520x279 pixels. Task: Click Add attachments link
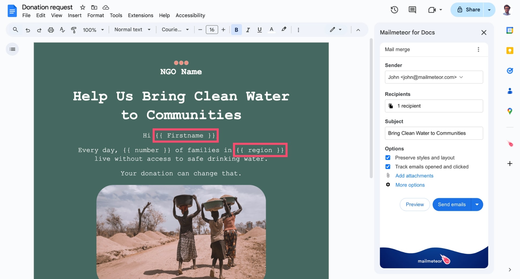coord(414,176)
